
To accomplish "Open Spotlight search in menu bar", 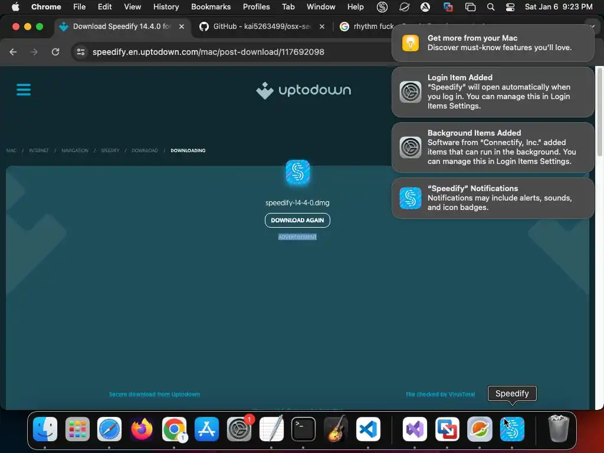I will click(490, 6).
